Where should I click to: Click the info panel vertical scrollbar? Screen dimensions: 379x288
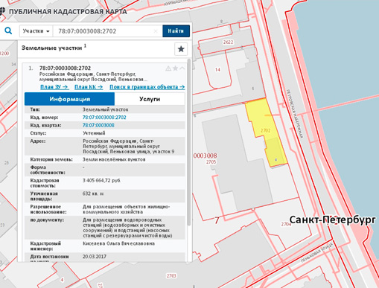pos(189,143)
